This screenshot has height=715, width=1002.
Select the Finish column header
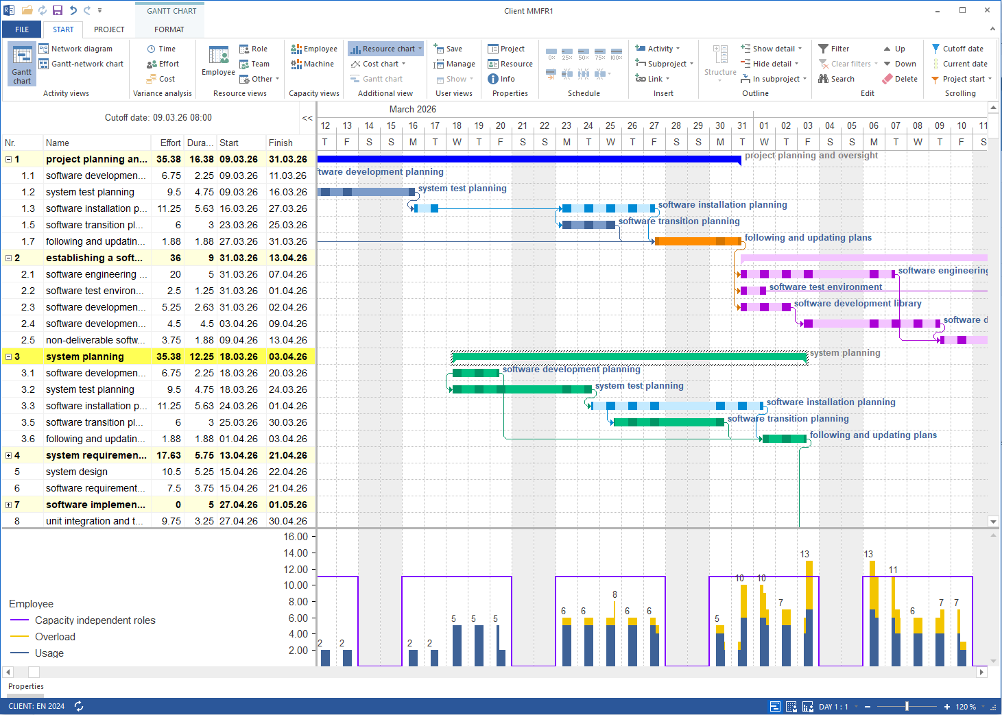pos(289,143)
